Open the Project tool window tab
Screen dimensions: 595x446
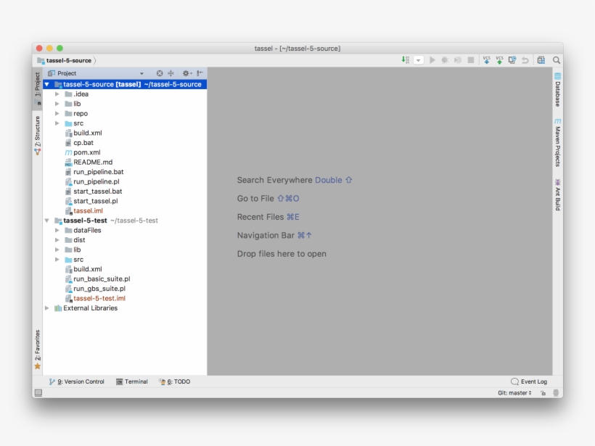(38, 87)
